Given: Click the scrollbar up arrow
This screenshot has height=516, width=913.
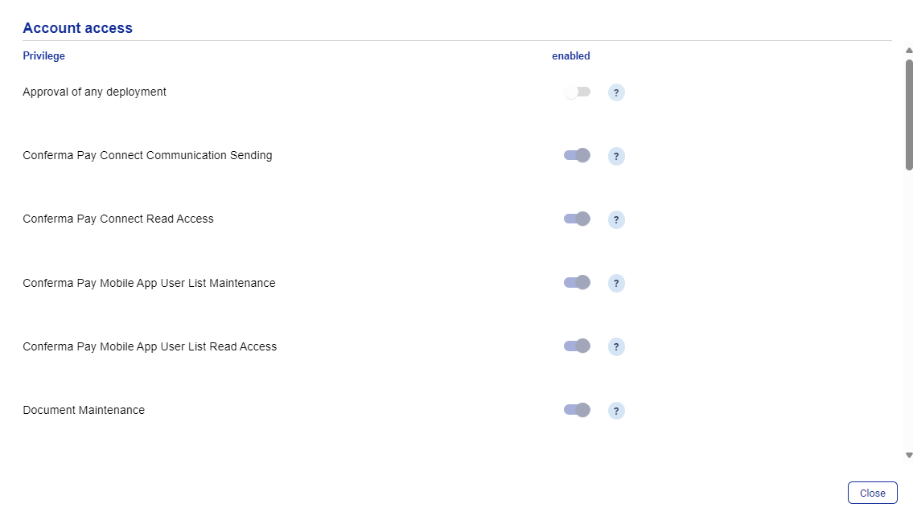Looking at the screenshot, I should click(x=909, y=51).
